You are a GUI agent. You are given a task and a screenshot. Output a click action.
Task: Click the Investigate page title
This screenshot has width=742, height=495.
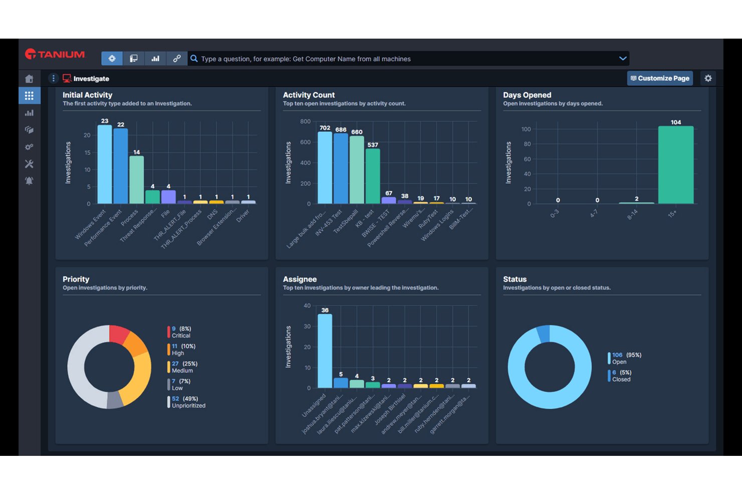click(91, 79)
